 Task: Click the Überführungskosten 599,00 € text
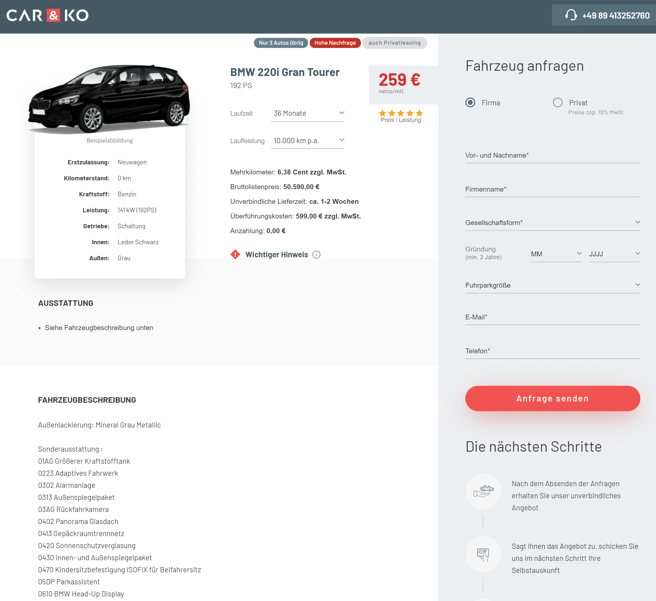pyautogui.click(x=295, y=216)
